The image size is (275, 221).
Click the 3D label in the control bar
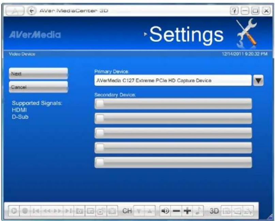[x=214, y=211]
